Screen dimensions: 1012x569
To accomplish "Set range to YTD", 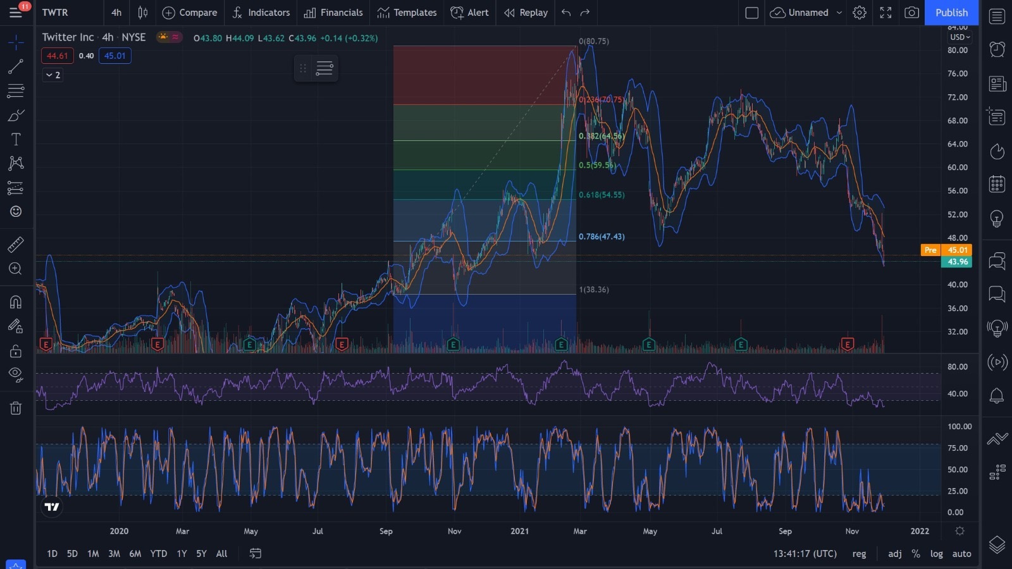I will pos(158,554).
